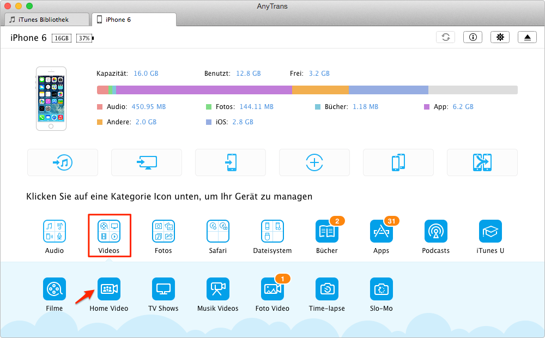Click the transfer content to device shortcut
The height and width of the screenshot is (338, 545).
(231, 162)
